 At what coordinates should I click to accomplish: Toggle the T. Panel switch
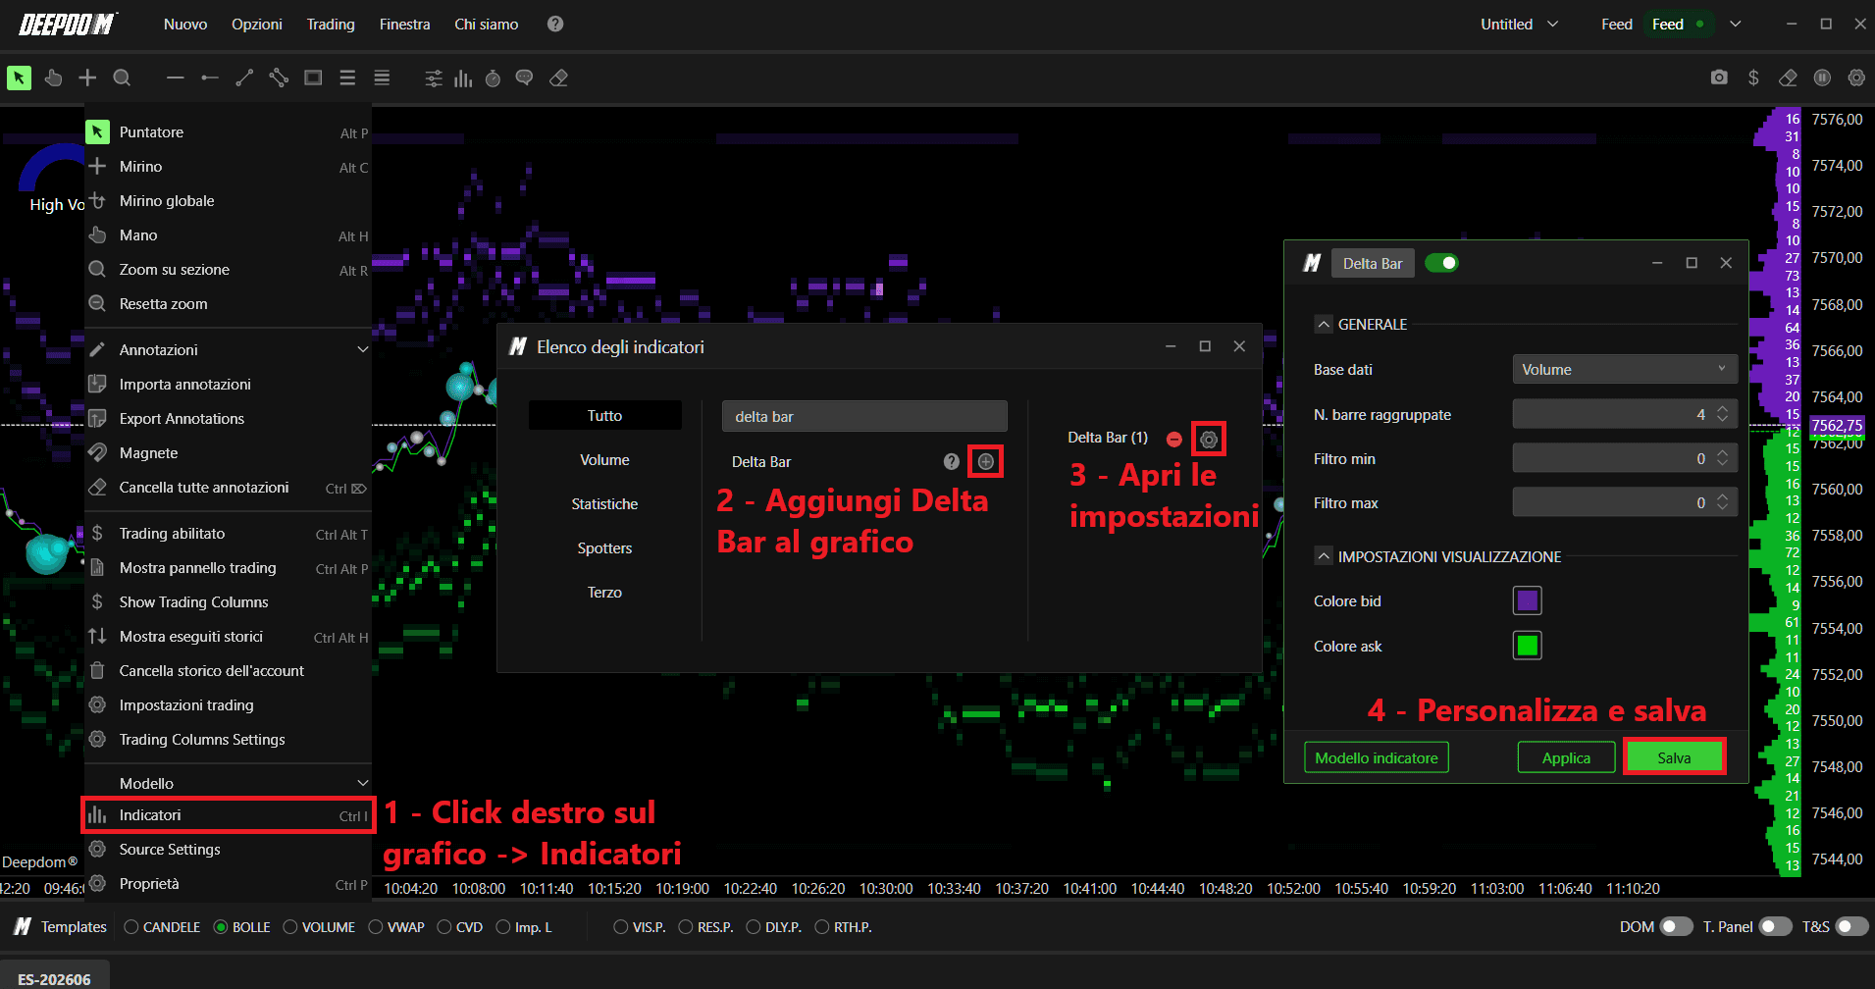[1776, 926]
